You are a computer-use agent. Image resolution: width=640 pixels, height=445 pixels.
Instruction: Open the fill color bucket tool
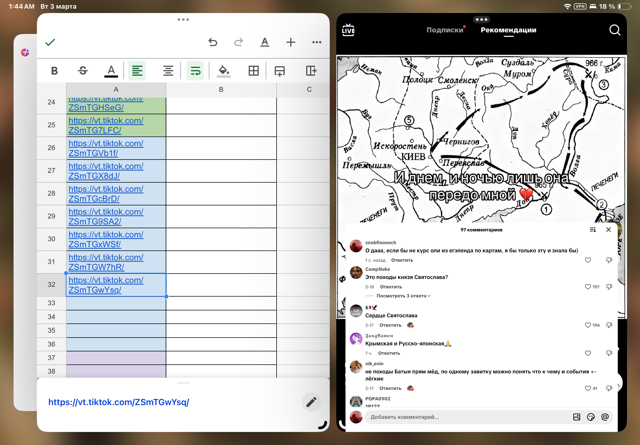pos(224,71)
